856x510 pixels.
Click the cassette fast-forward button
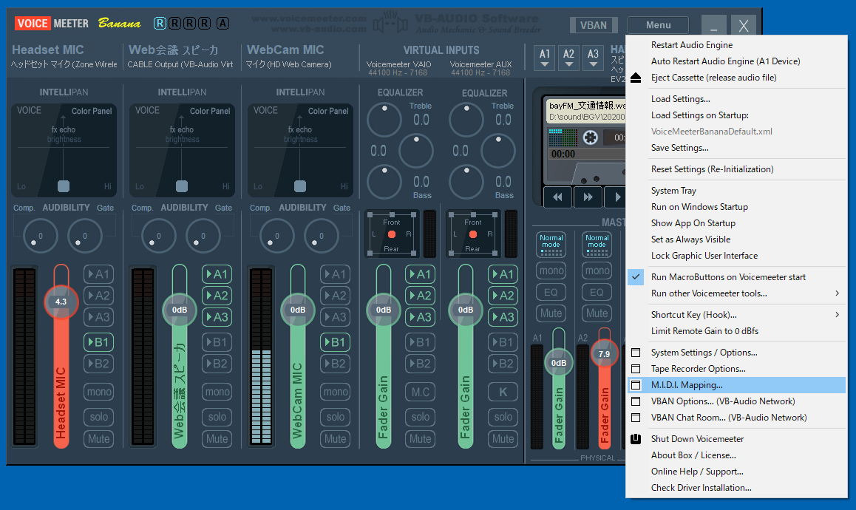click(588, 197)
